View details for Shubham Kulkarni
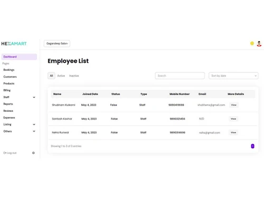The height and width of the screenshot is (198, 264). click(234, 105)
